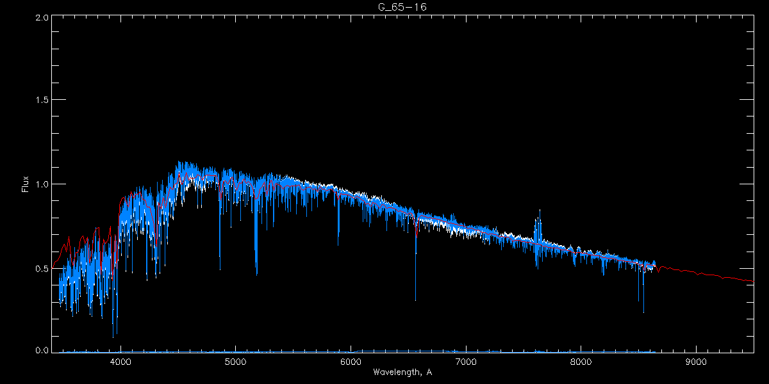Screen dimensions: 769x384
Task: Click the 0.5 y-axis tick label
Action: [x=42, y=268]
